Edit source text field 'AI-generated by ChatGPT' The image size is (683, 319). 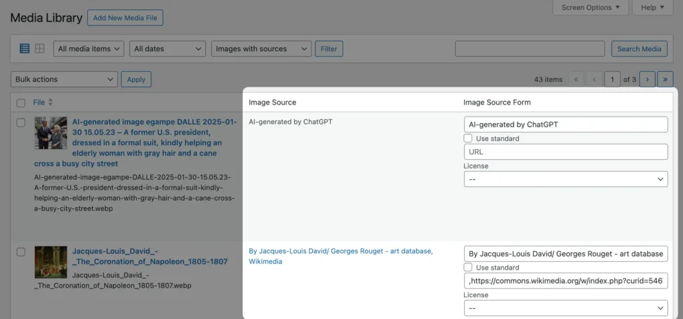point(566,125)
